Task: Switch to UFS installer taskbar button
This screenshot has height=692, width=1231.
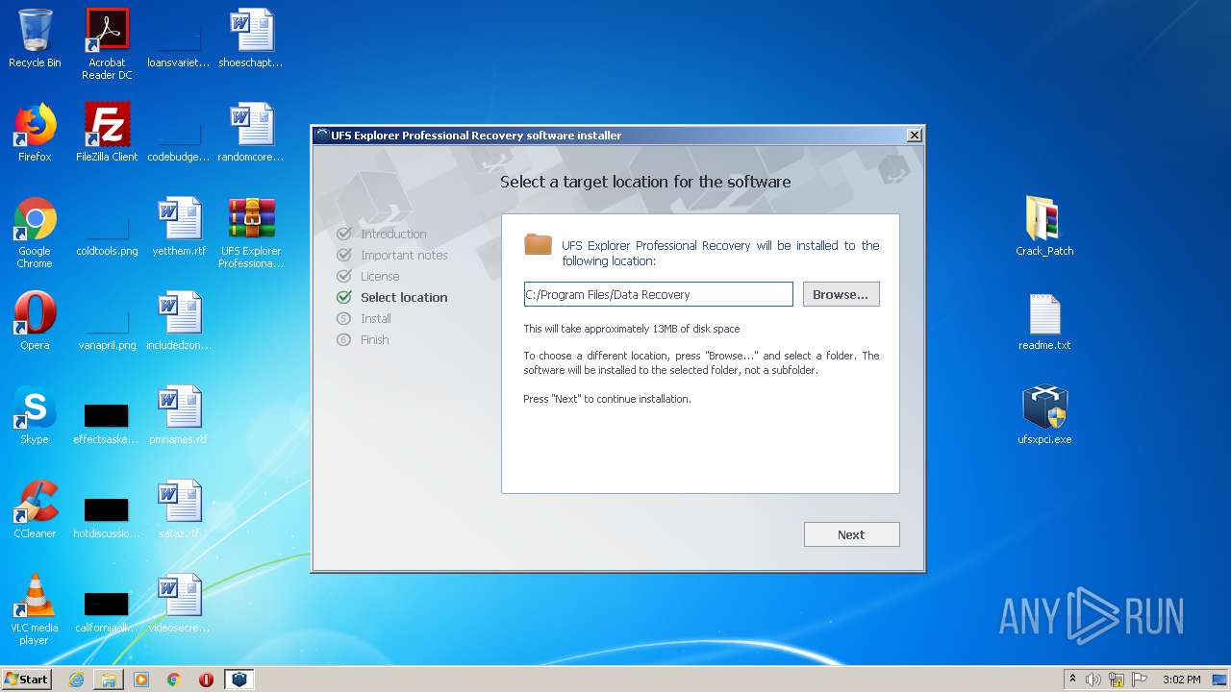Action: coord(239,680)
